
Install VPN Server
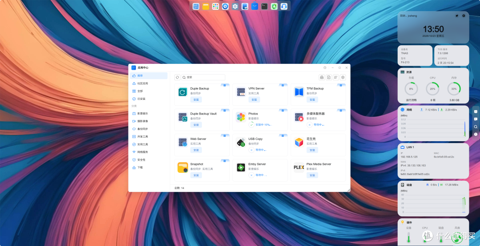click(254, 99)
